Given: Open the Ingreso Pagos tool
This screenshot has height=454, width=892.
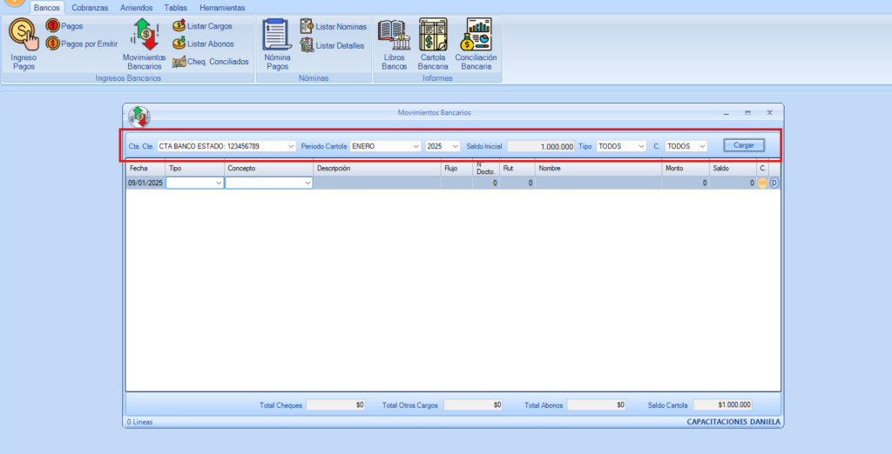Looking at the screenshot, I should [x=24, y=43].
